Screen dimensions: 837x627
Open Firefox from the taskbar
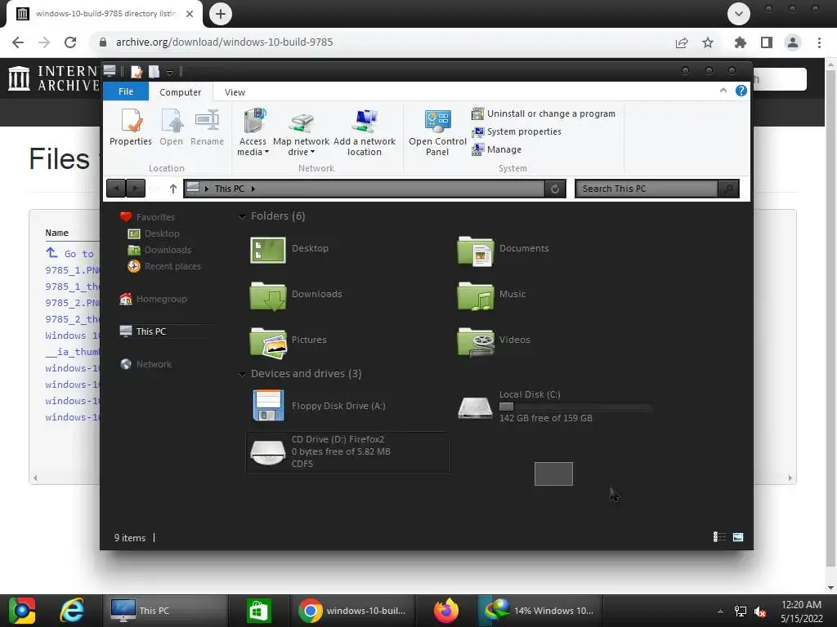[446, 611]
